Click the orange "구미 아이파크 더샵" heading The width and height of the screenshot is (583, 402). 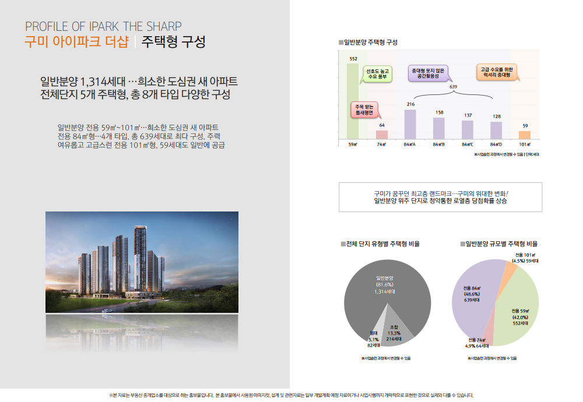[76, 41]
